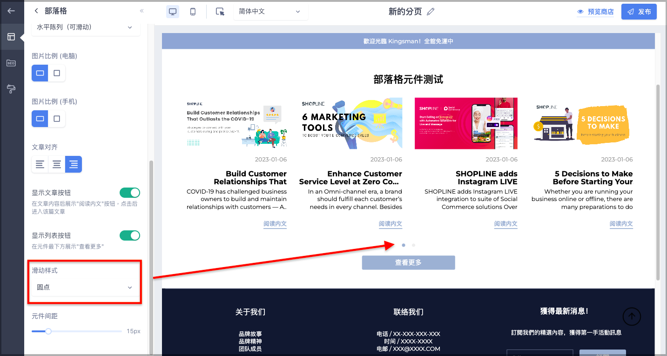Image resolution: width=667 pixels, height=356 pixels.
Task: Open the Instagram LIVE article thumbnail
Action: pyautogui.click(x=466, y=123)
